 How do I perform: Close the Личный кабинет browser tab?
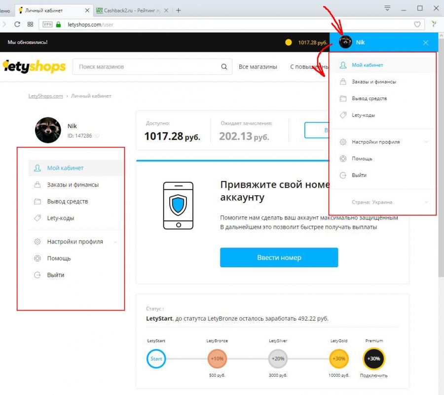(87, 10)
